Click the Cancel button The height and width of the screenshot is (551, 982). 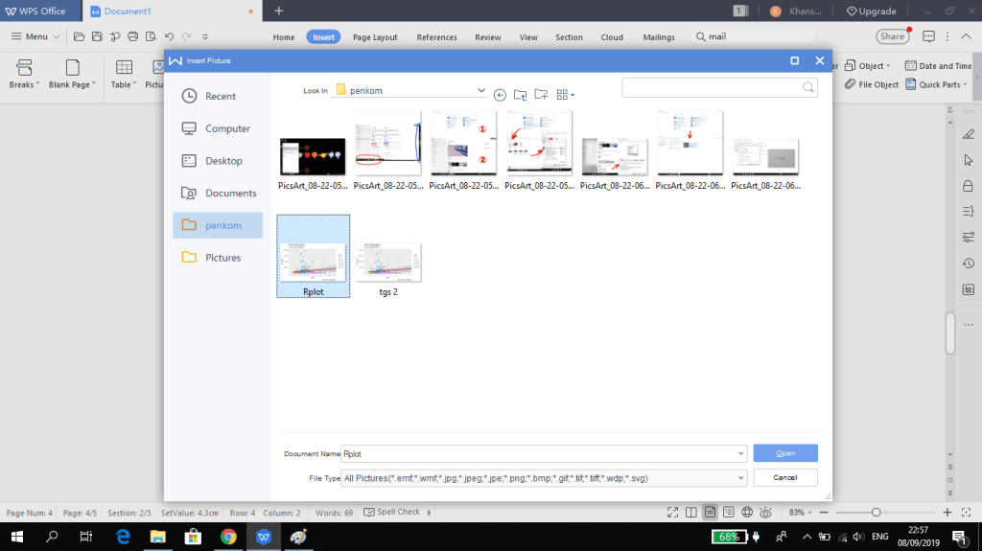tap(784, 477)
